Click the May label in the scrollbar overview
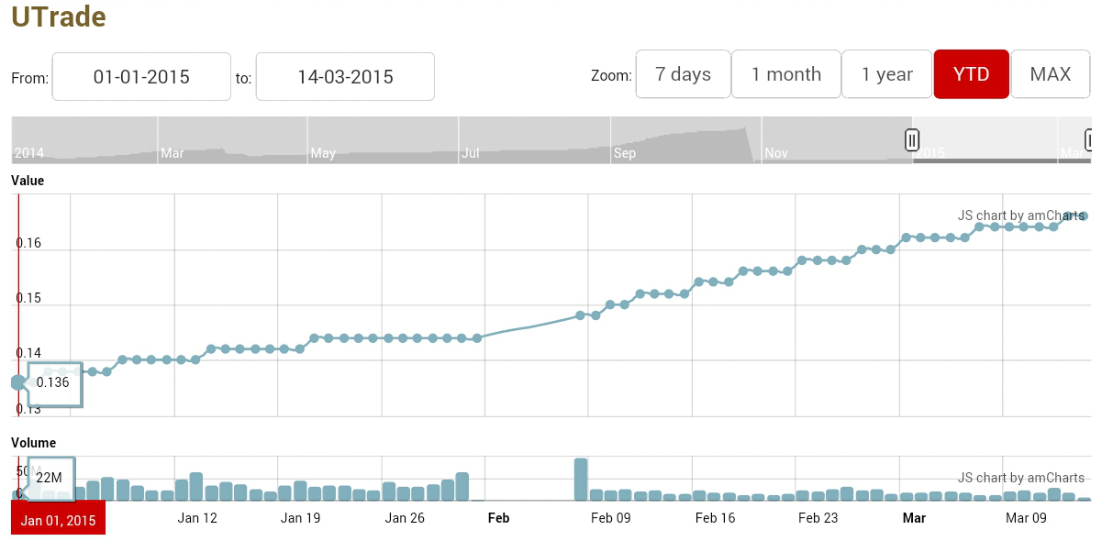 [x=323, y=153]
